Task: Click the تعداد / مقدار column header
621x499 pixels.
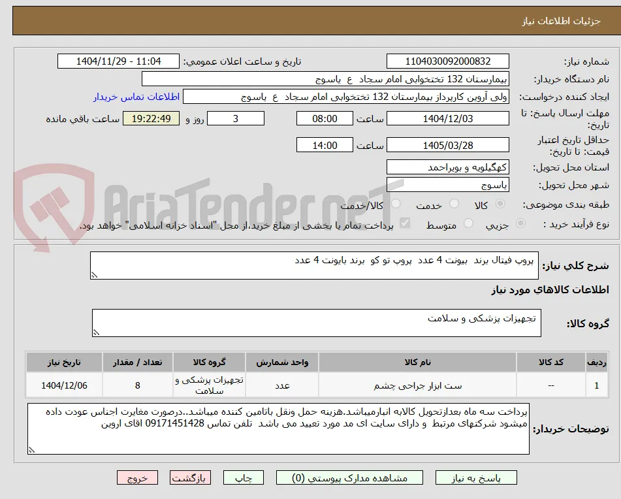Action: point(137,362)
